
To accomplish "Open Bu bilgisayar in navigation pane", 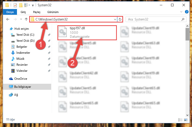I will pos(27,87).
